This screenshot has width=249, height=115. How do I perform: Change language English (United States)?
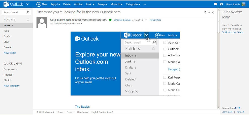click(102, 112)
